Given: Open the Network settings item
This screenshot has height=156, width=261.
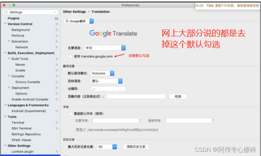Looking at the screenshot, I should [x=22, y=47].
